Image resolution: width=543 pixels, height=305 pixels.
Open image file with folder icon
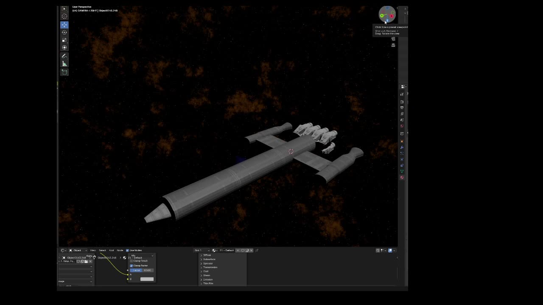coord(86,261)
